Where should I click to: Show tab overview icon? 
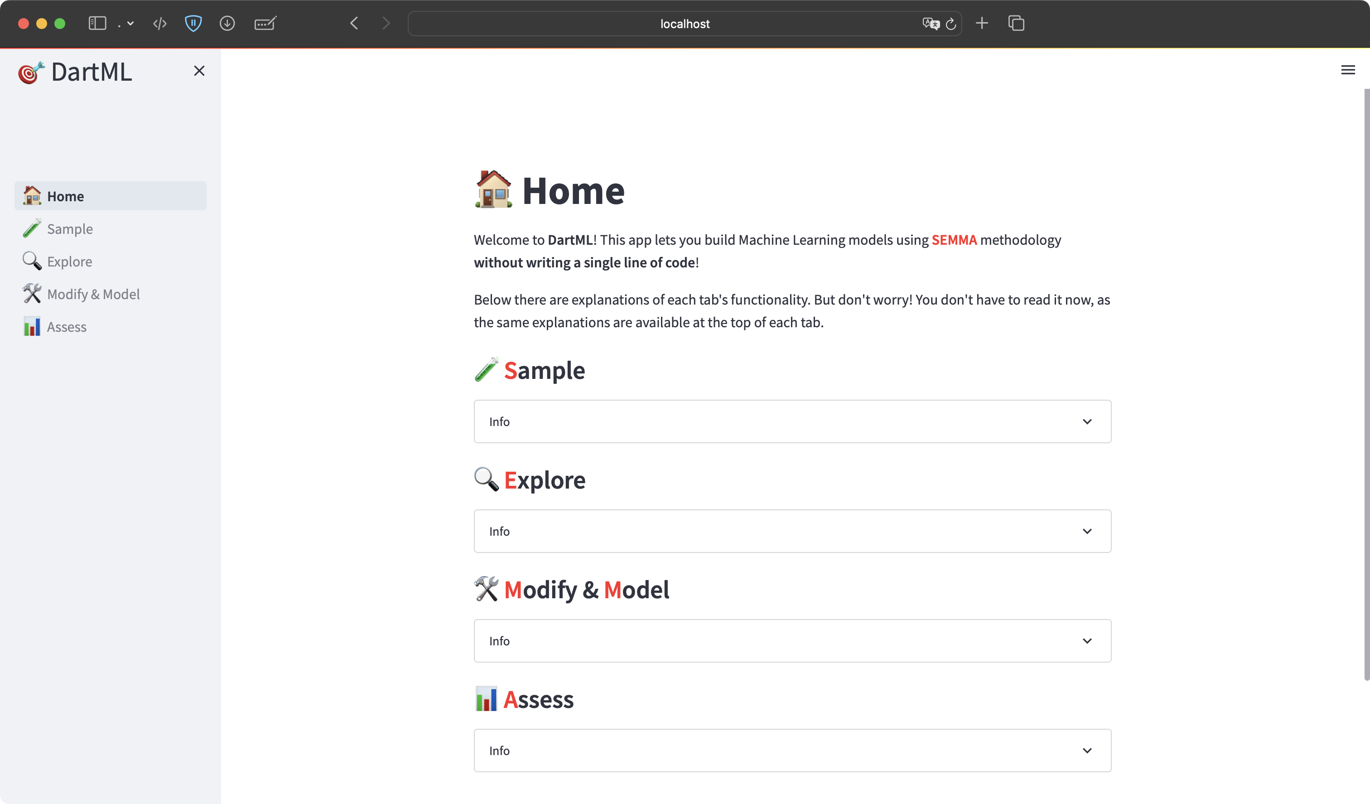(x=1016, y=24)
